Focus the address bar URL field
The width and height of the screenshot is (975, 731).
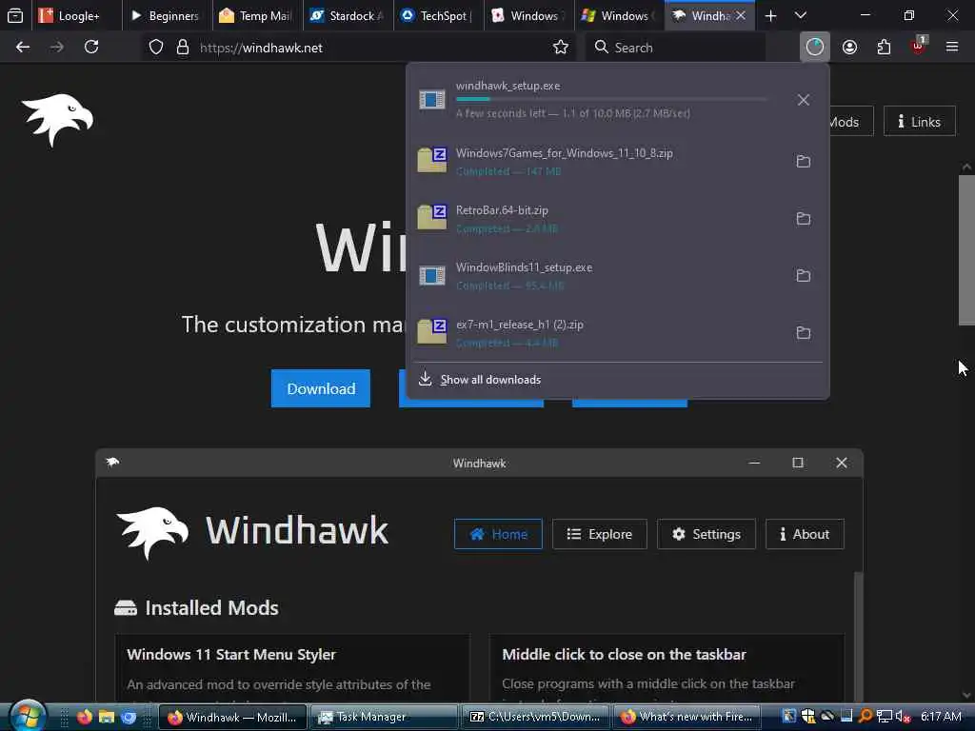[x=373, y=48]
